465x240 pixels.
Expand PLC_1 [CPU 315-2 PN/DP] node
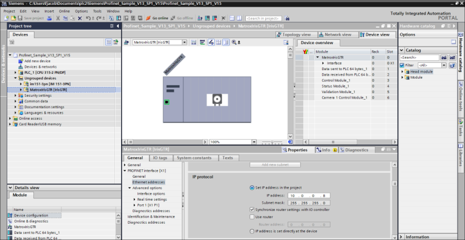tap(15, 73)
